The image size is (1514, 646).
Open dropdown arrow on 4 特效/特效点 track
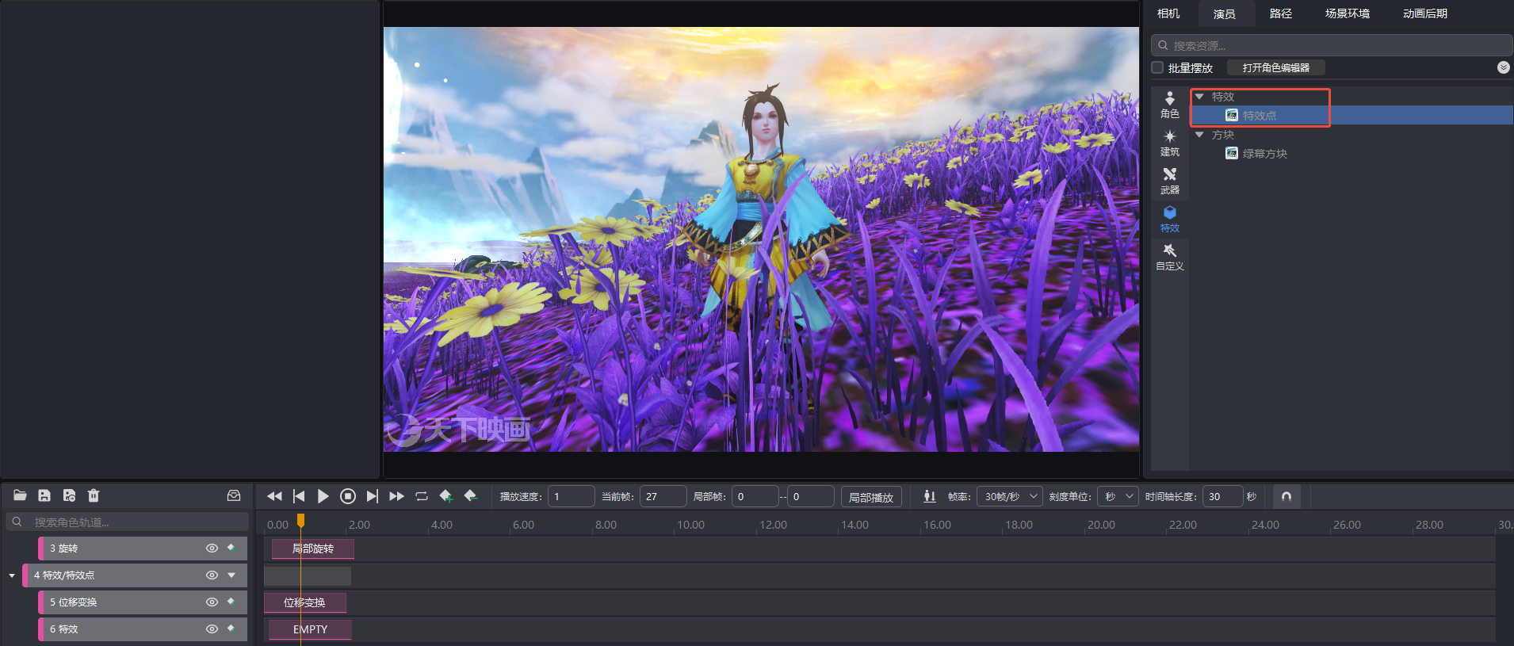231,575
